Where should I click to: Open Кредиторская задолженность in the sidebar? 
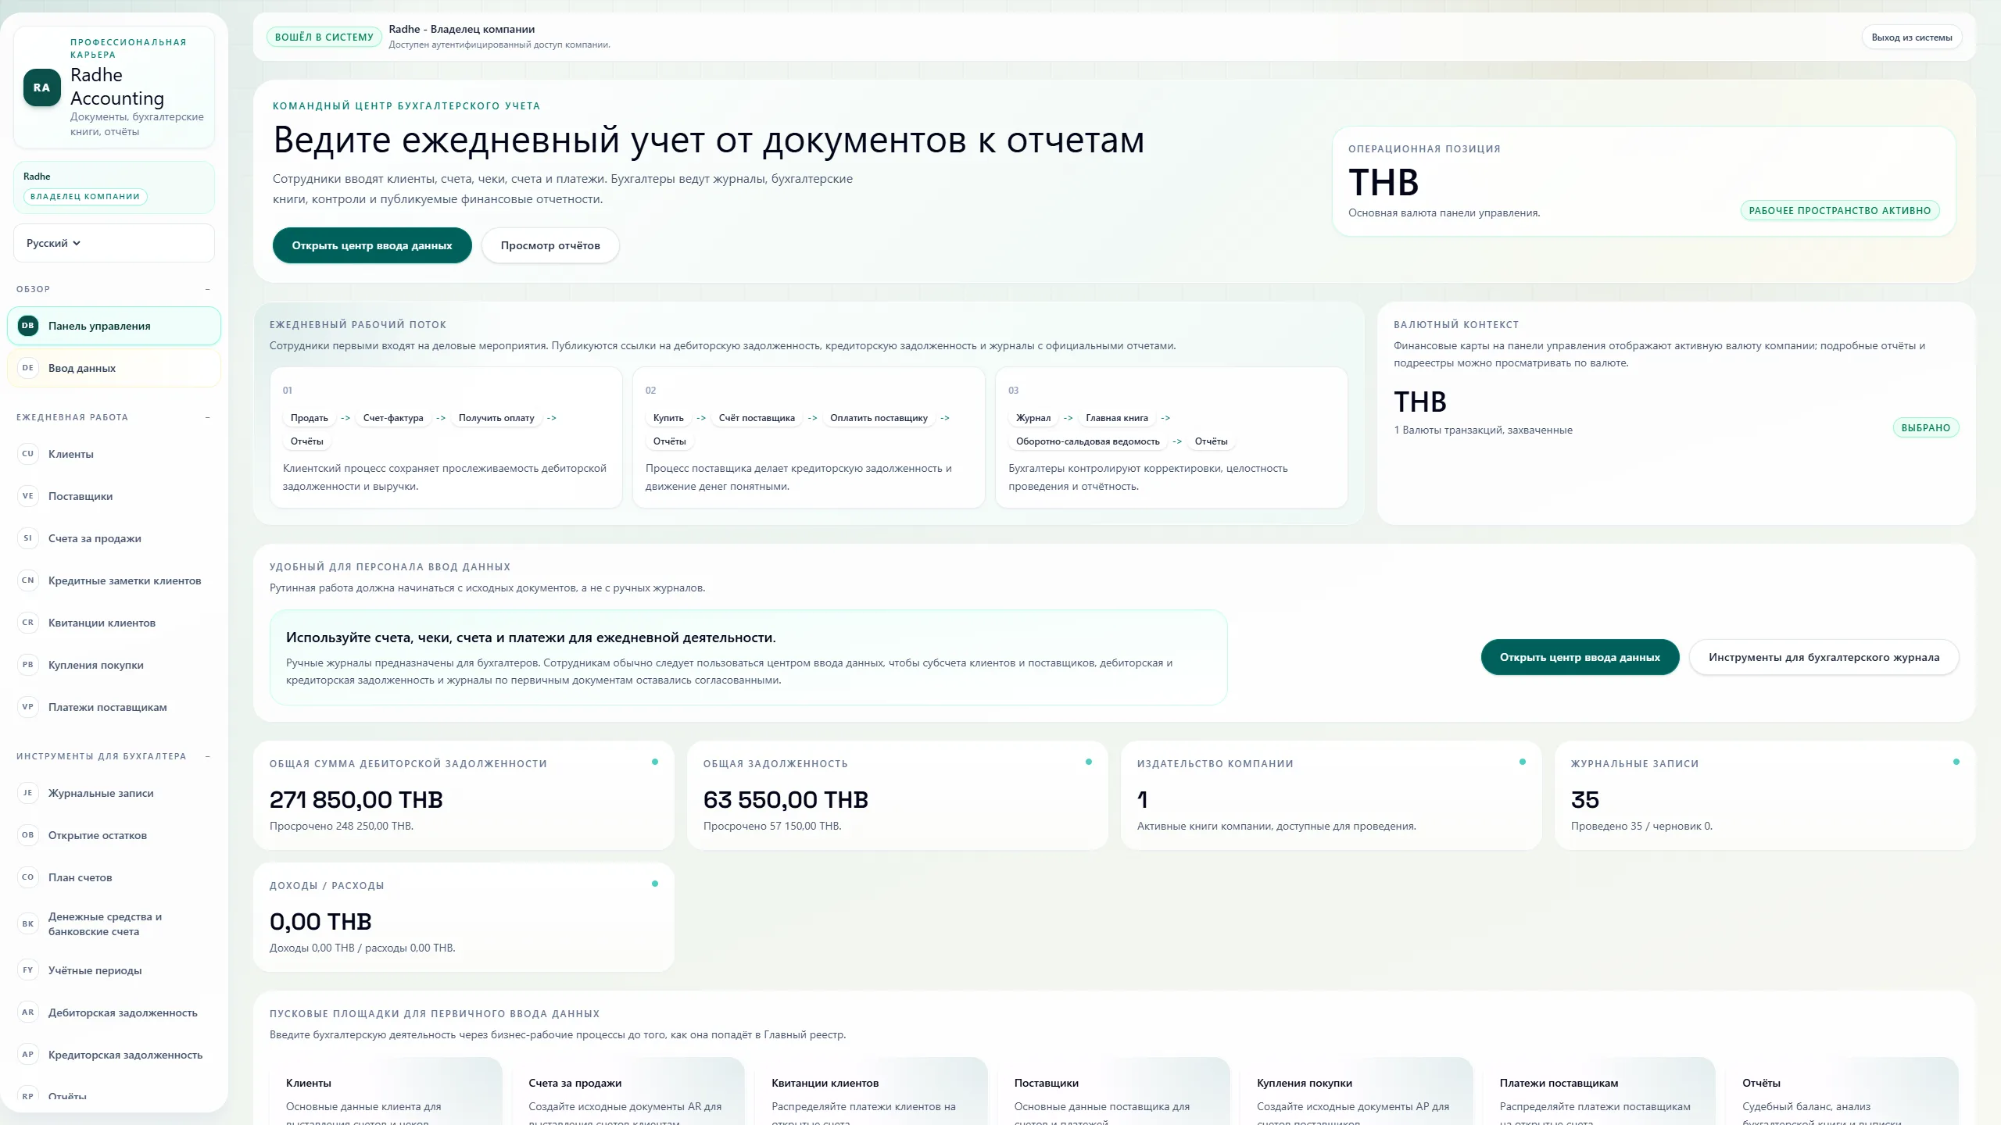(114, 1055)
